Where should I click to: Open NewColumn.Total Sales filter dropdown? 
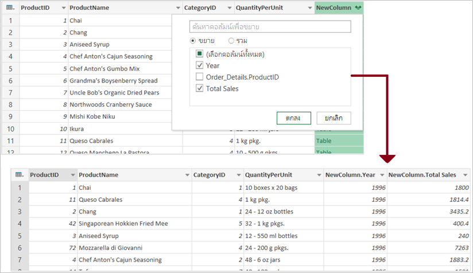[465, 175]
